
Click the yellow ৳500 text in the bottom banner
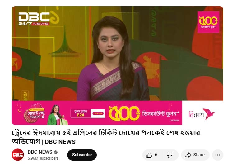pyautogui.click(x=124, y=113)
